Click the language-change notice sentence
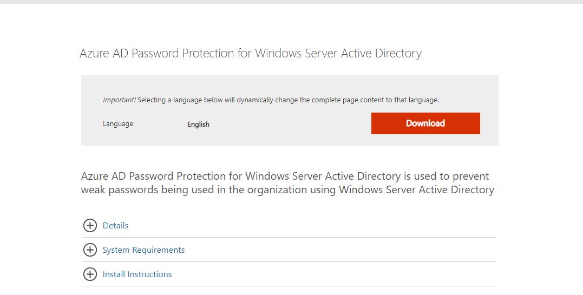 (288, 100)
